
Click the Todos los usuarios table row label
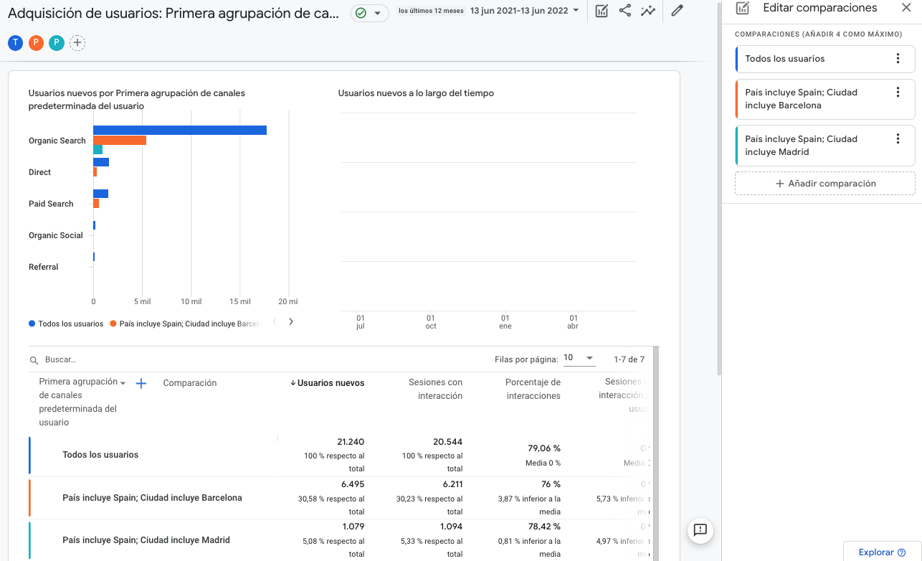[x=100, y=455]
